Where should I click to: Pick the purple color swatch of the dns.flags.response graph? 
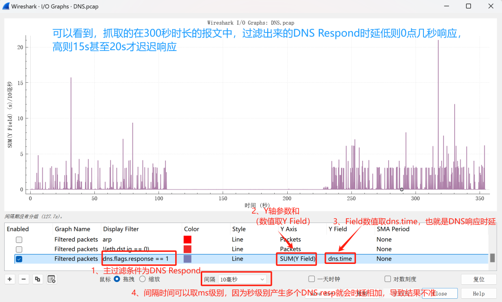click(x=188, y=259)
